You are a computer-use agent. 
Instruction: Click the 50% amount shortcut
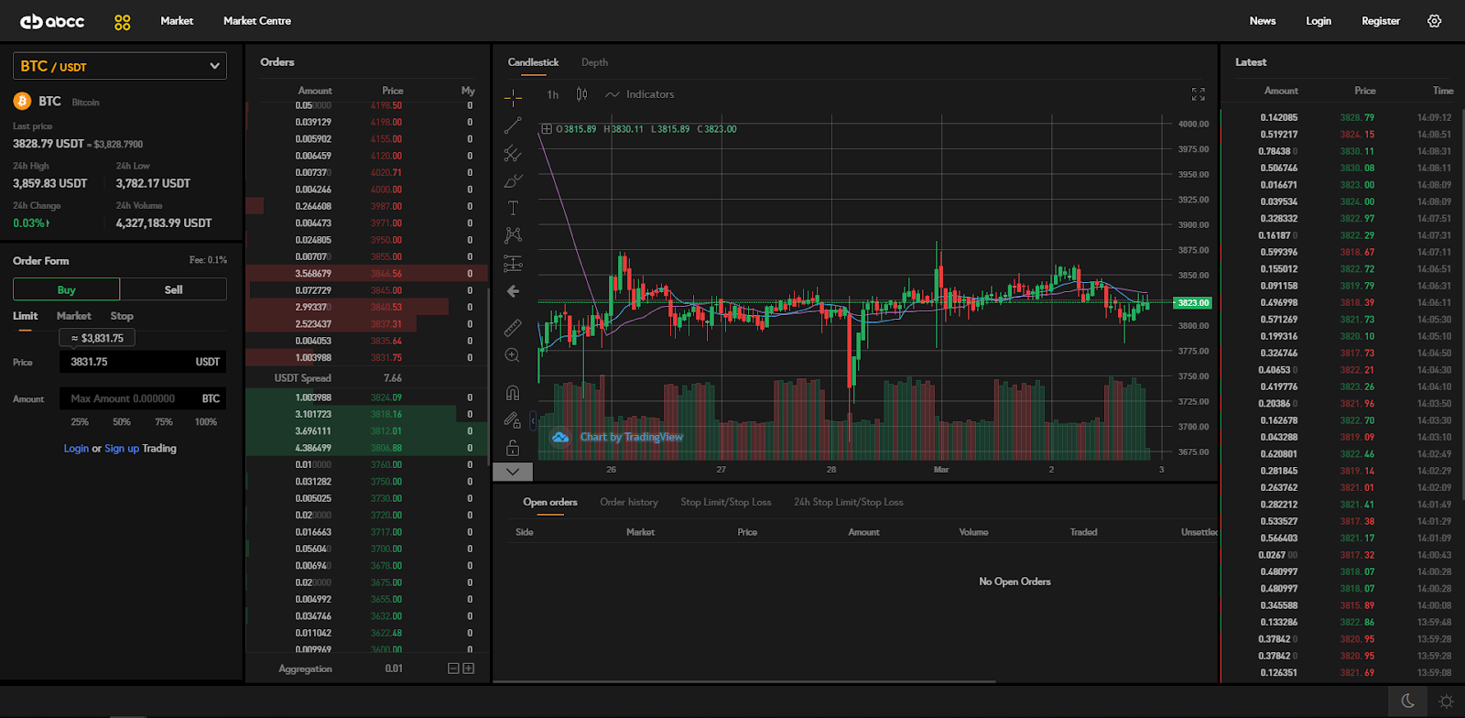point(122,422)
